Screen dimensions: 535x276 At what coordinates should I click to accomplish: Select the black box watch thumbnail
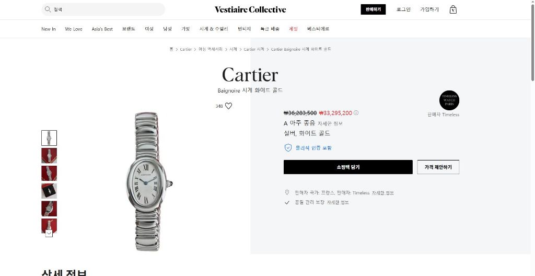point(49,191)
